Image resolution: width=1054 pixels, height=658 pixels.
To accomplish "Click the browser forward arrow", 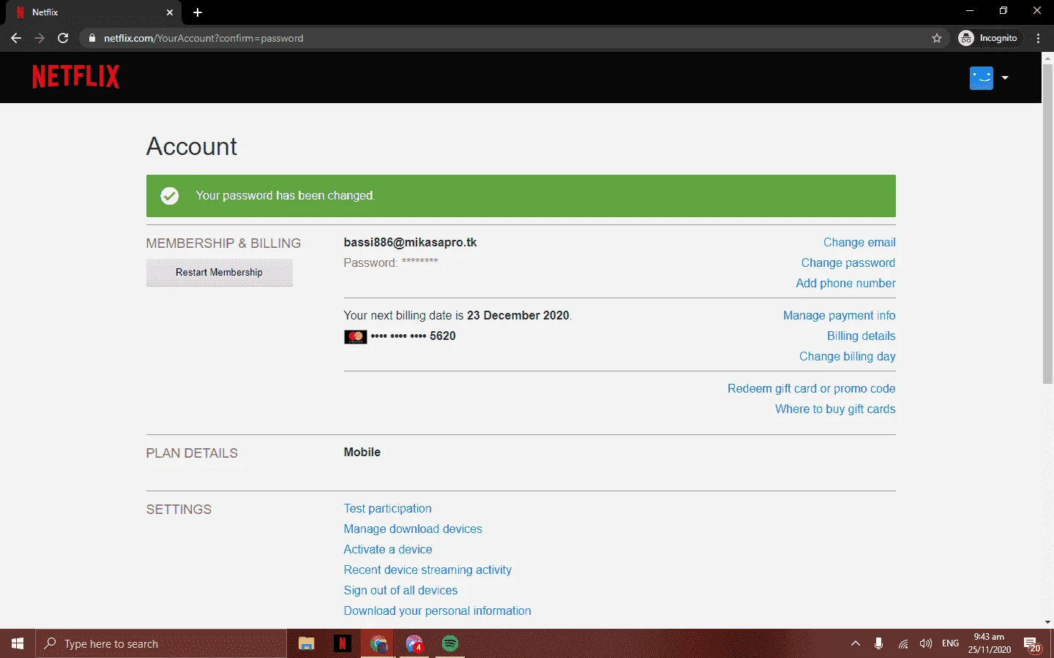I will pos(40,38).
